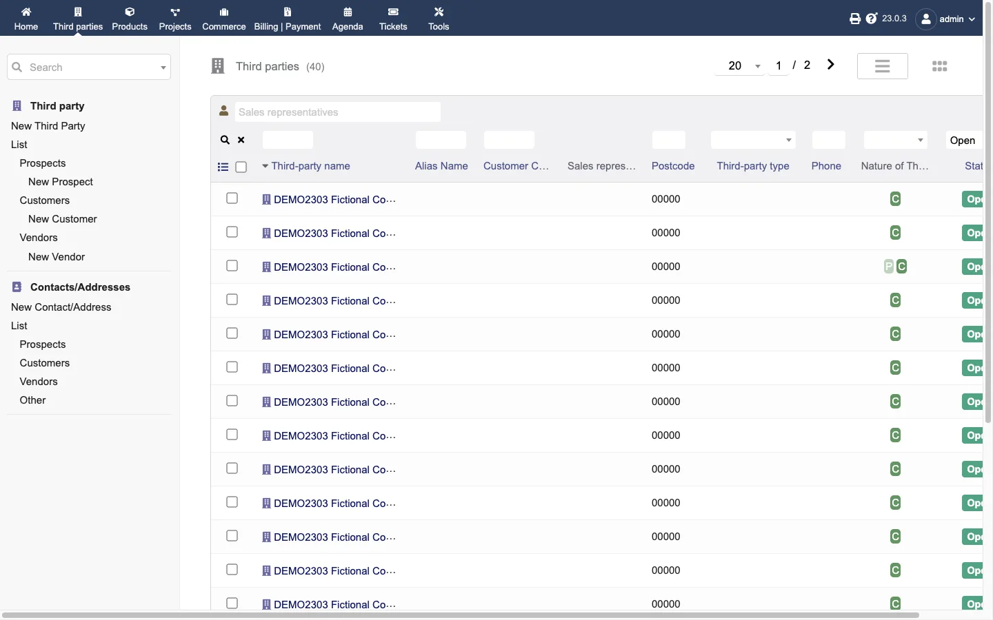
Task: Open the column selector list icon
Action: pyautogui.click(x=223, y=167)
